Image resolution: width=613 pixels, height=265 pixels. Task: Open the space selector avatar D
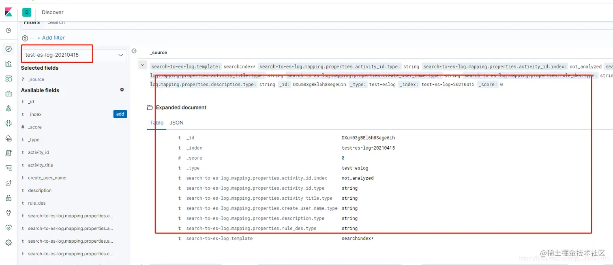tap(27, 12)
